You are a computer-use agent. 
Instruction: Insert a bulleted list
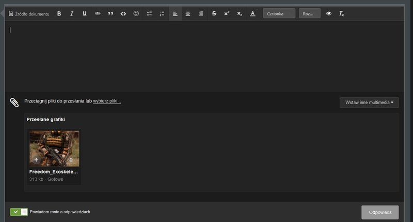(x=149, y=14)
